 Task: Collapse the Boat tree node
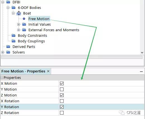13,13
